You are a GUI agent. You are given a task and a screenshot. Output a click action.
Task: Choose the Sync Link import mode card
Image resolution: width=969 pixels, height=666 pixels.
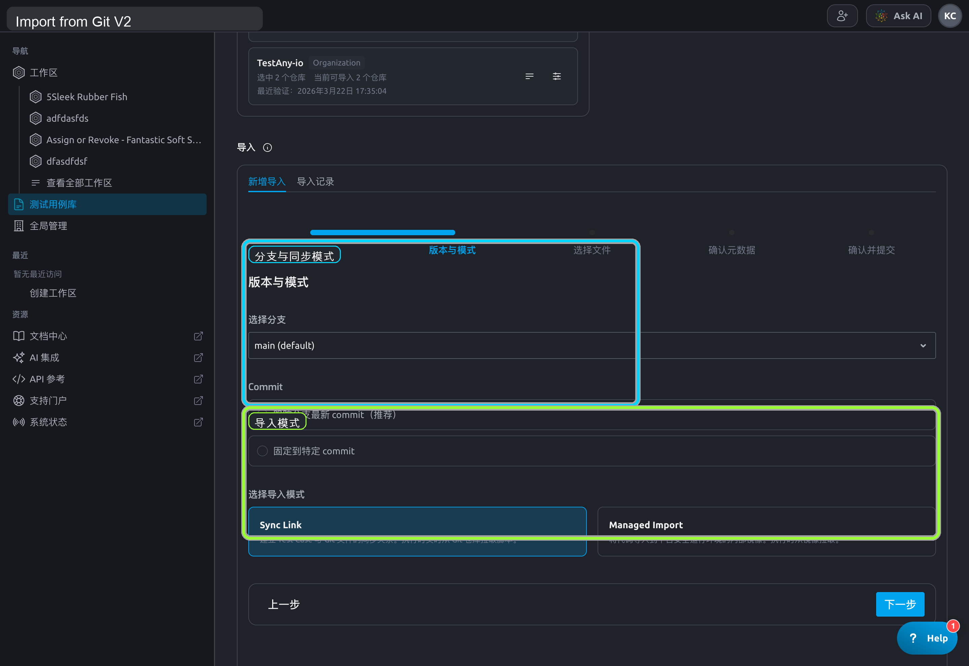tap(417, 532)
